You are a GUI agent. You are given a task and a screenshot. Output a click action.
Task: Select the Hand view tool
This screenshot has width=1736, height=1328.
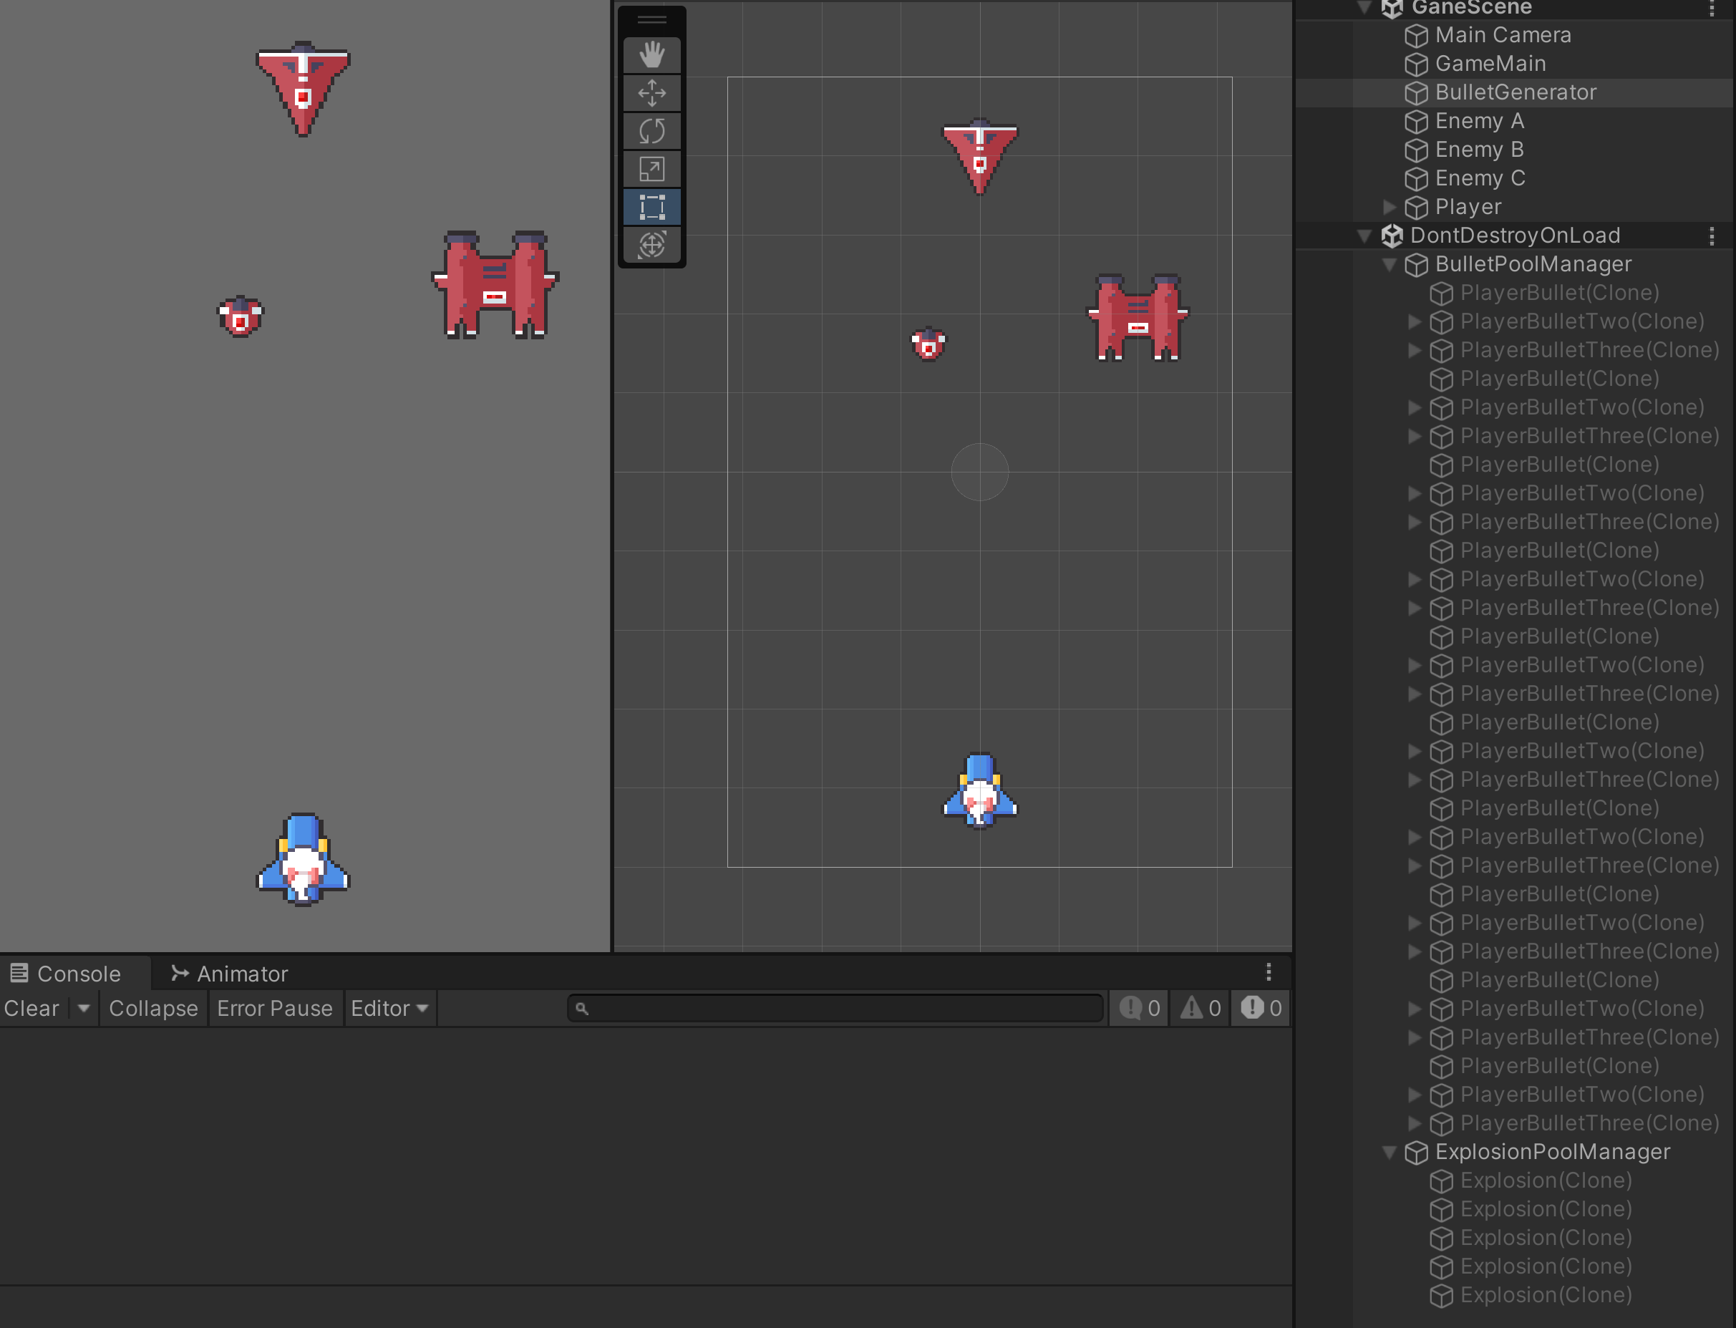coord(651,54)
